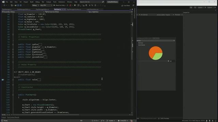Select the Normal menu item
The image size is (218, 122).
(141, 43)
